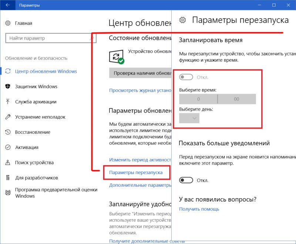Open Восстановление section
This screenshot has width=296, height=244.
point(33,132)
